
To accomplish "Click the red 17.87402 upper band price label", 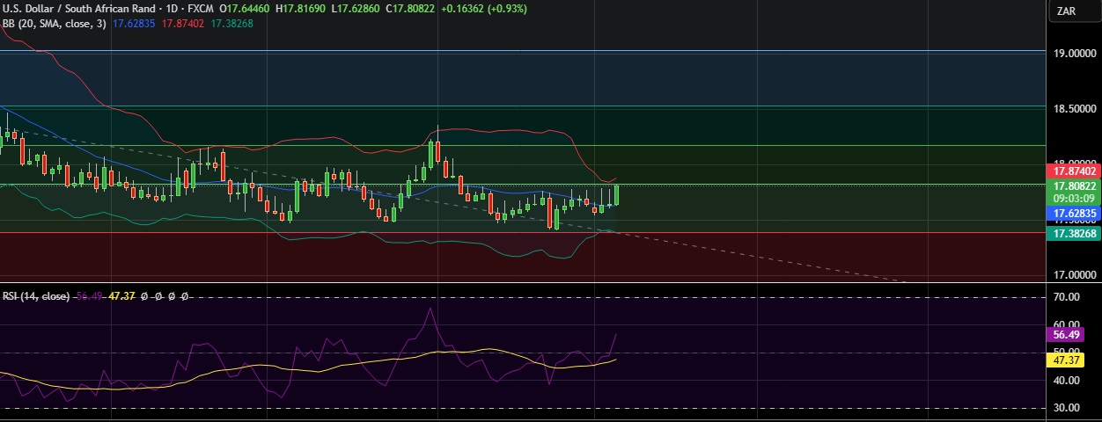I will [1072, 171].
